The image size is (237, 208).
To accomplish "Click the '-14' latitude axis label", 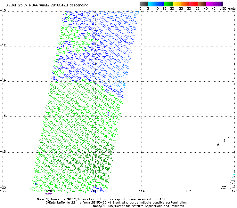I will coord(3,80).
